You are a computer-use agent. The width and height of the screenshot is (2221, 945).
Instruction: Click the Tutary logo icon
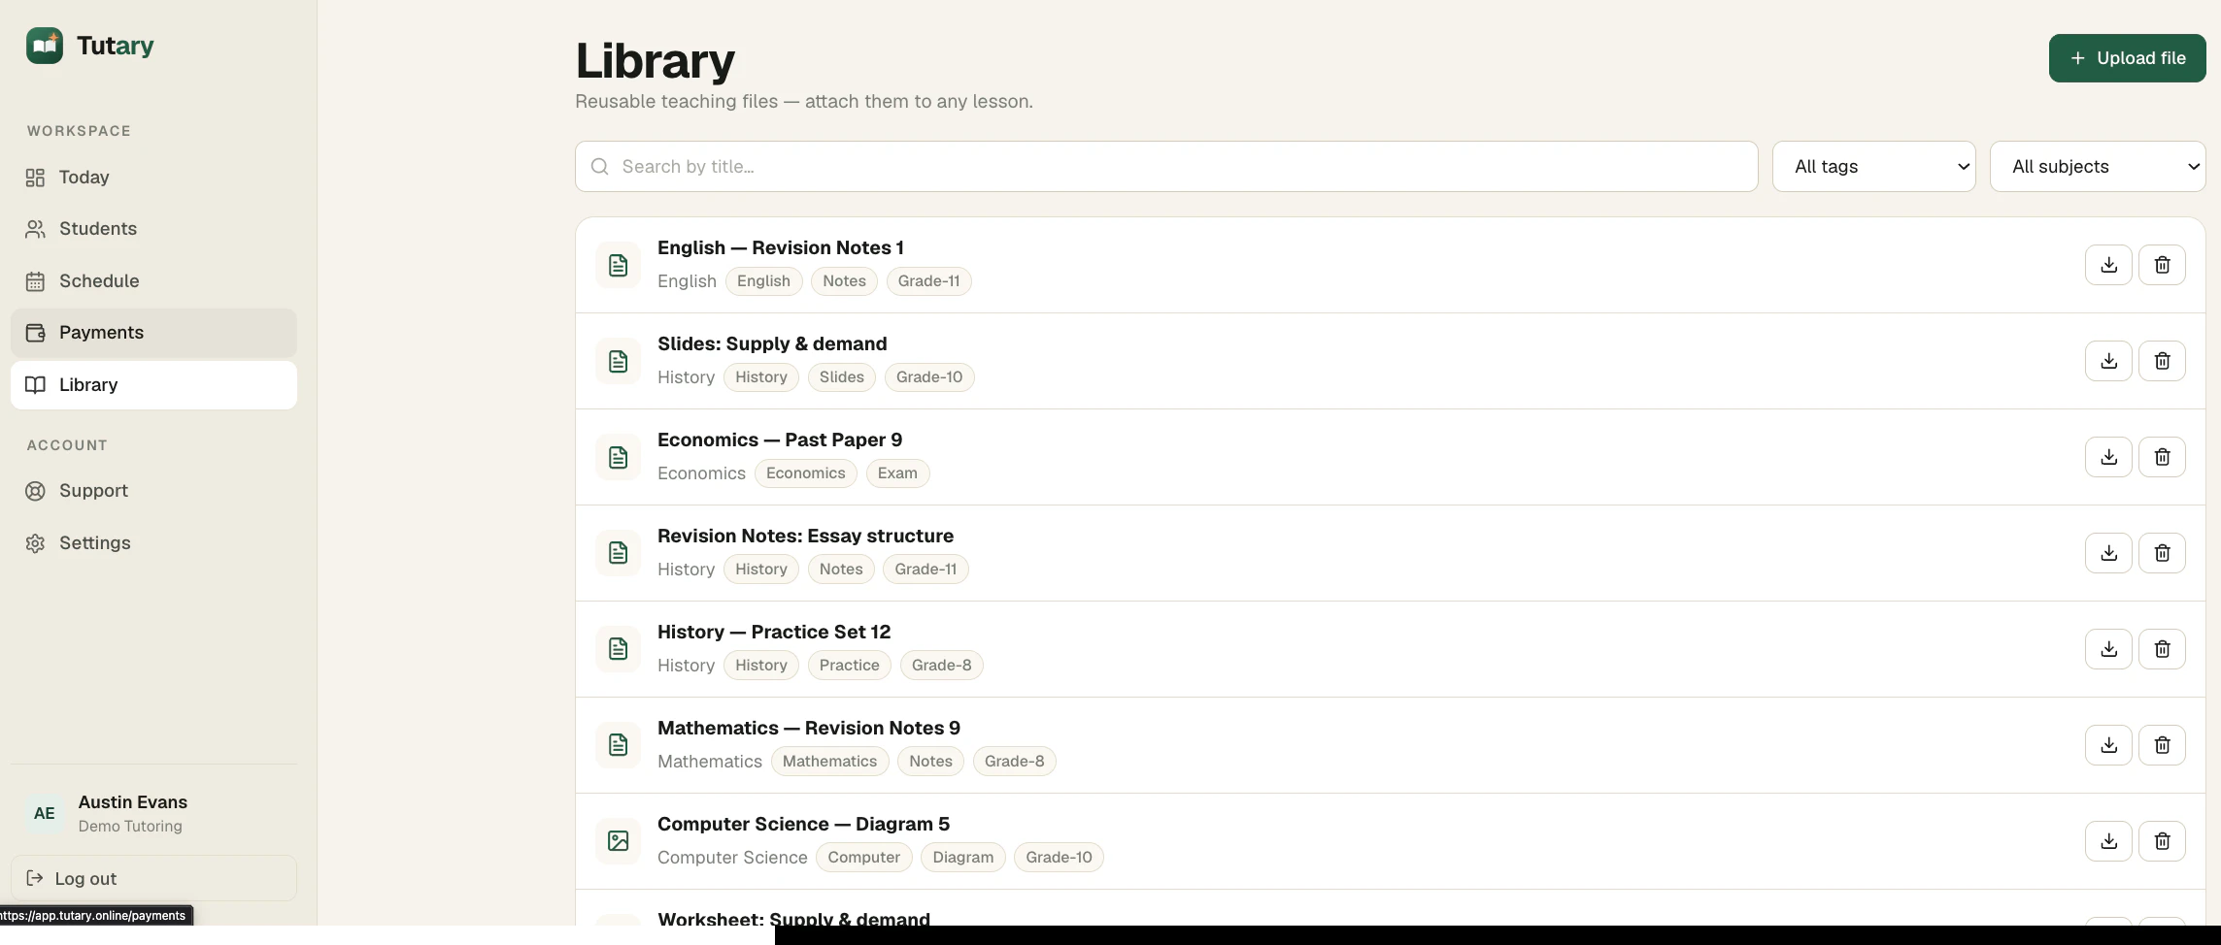pyautogui.click(x=45, y=46)
